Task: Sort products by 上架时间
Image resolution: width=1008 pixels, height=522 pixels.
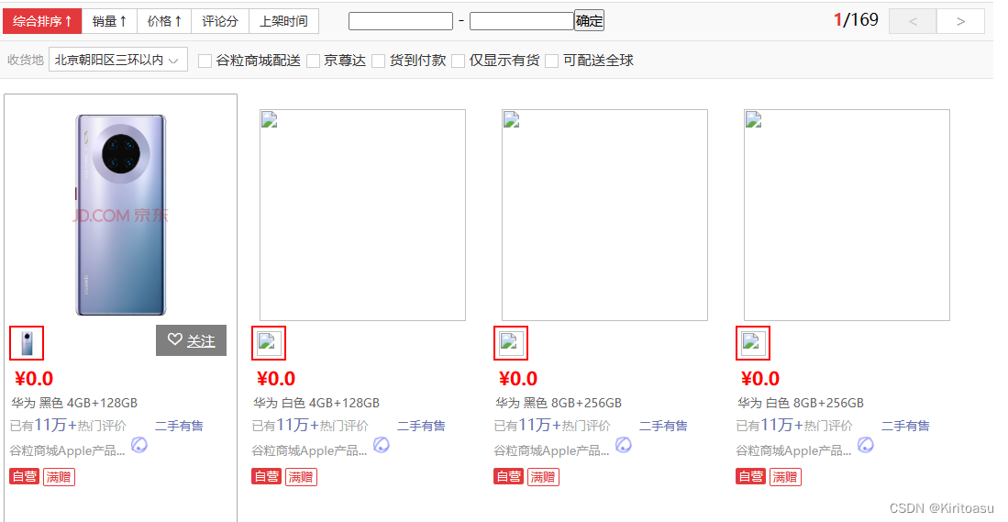Action: point(283,21)
